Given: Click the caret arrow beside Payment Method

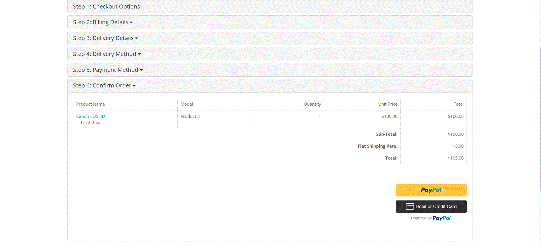Looking at the screenshot, I should point(141,70).
